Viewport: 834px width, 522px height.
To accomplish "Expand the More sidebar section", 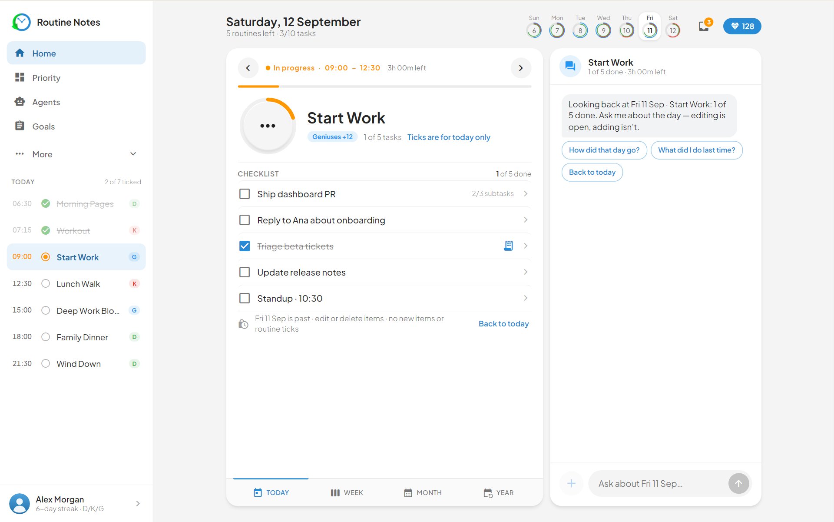I will tap(76, 154).
